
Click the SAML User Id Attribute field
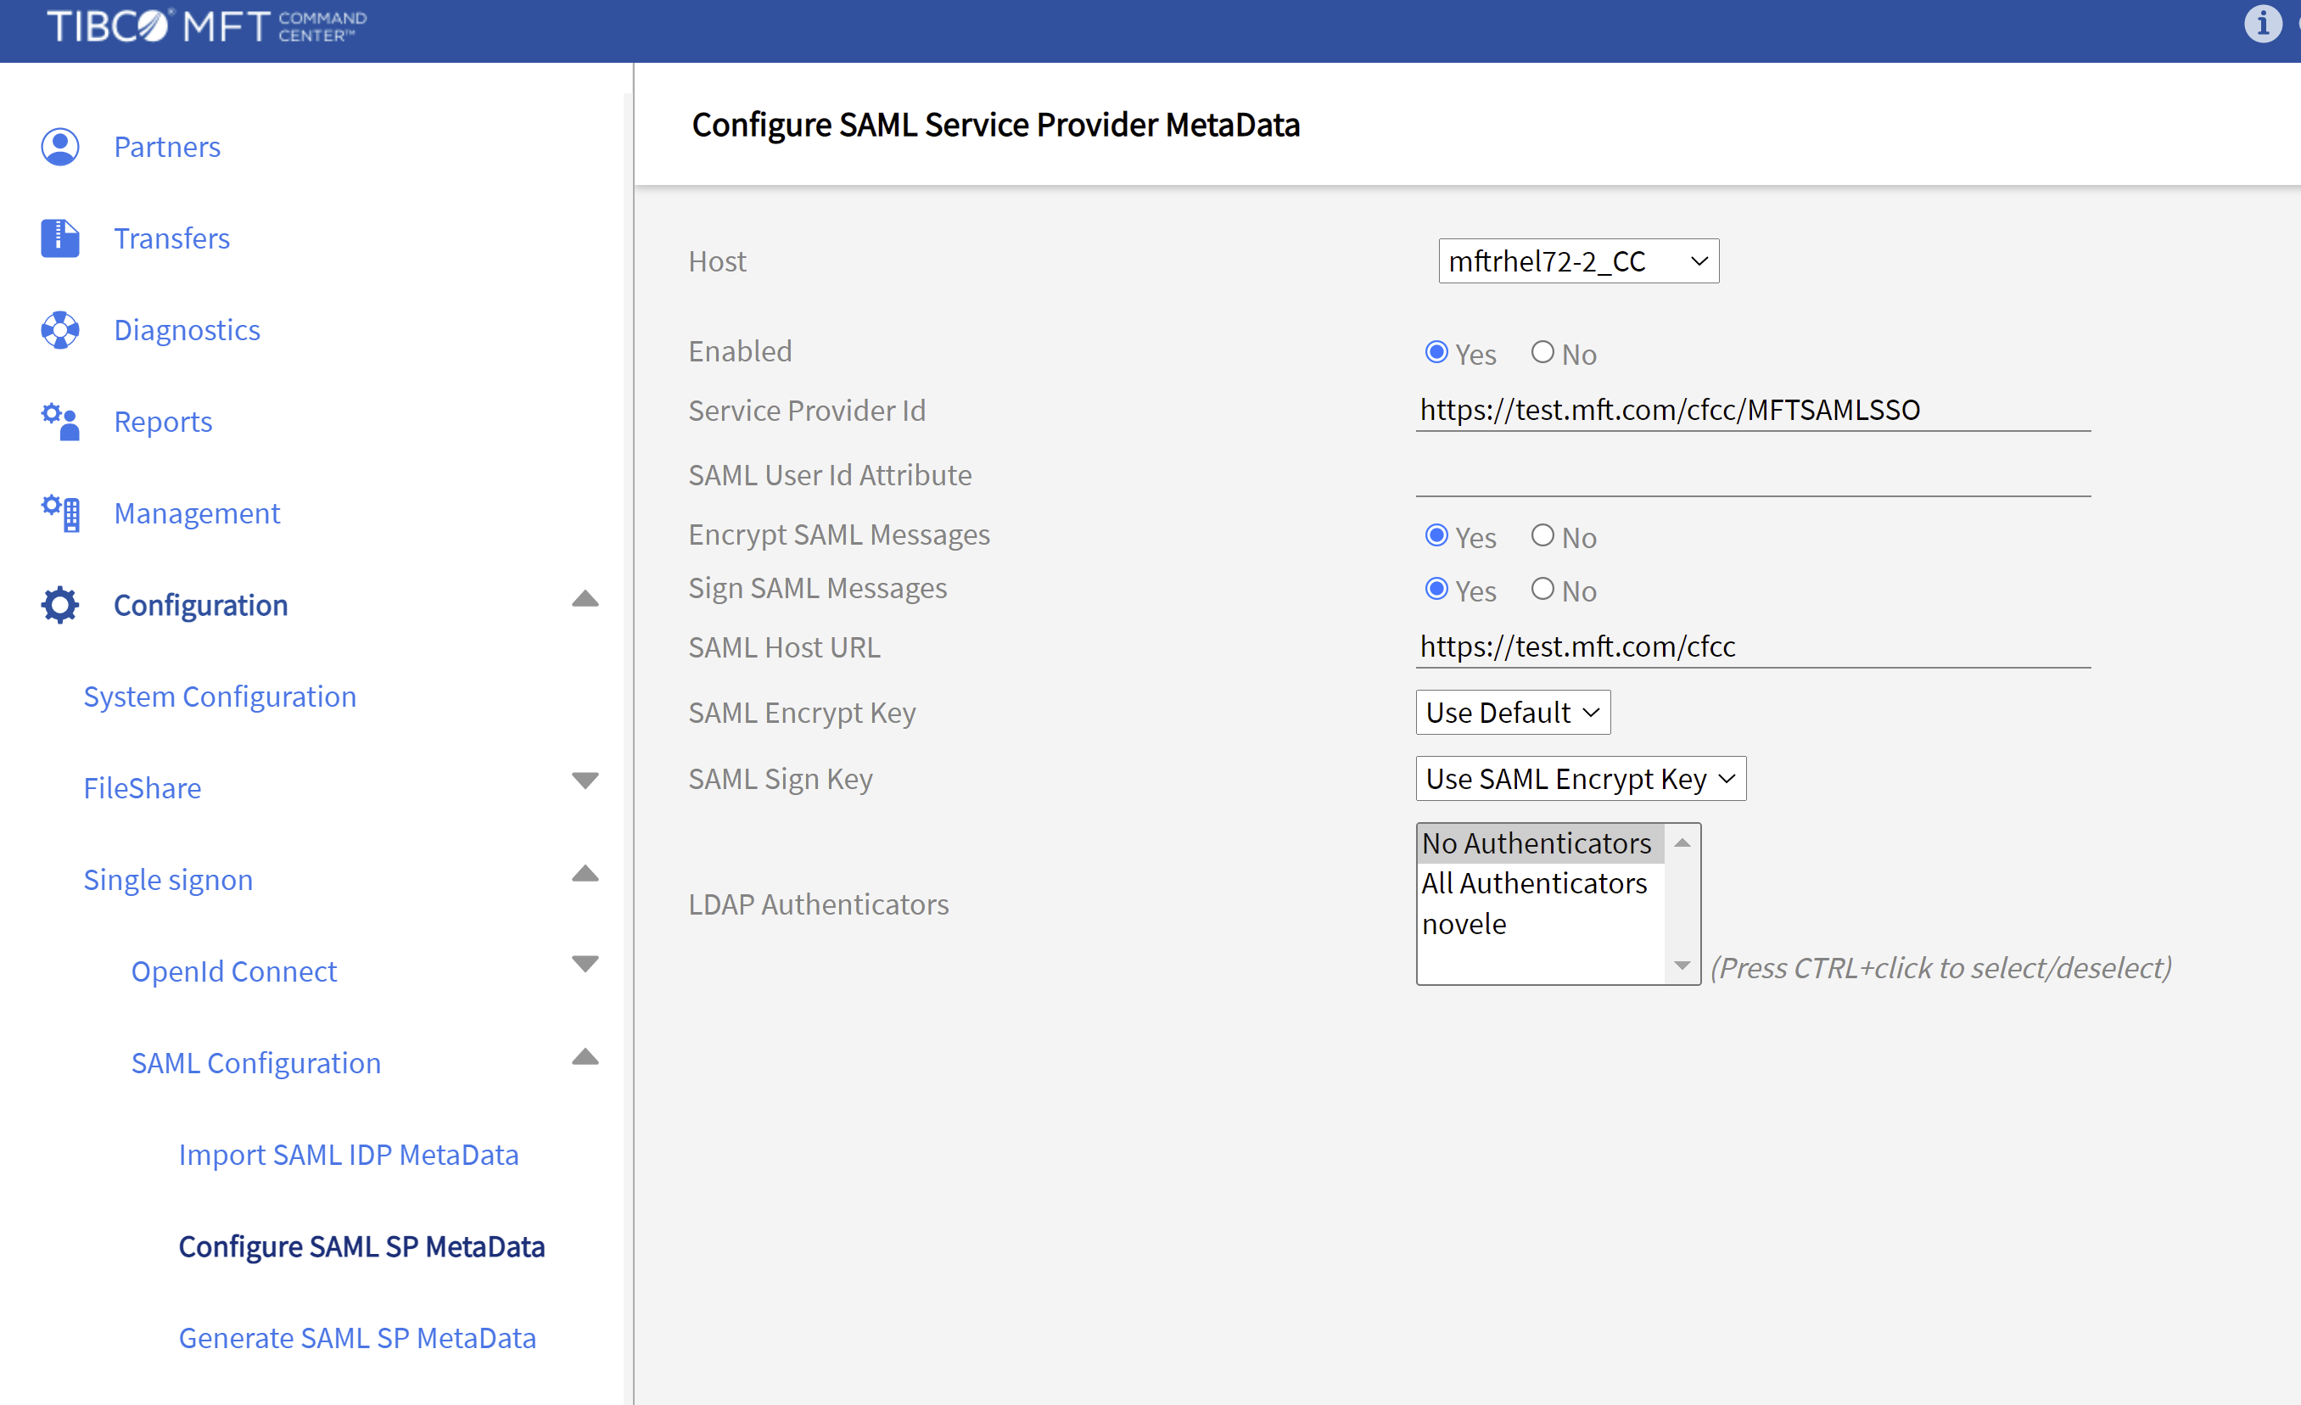1751,476
